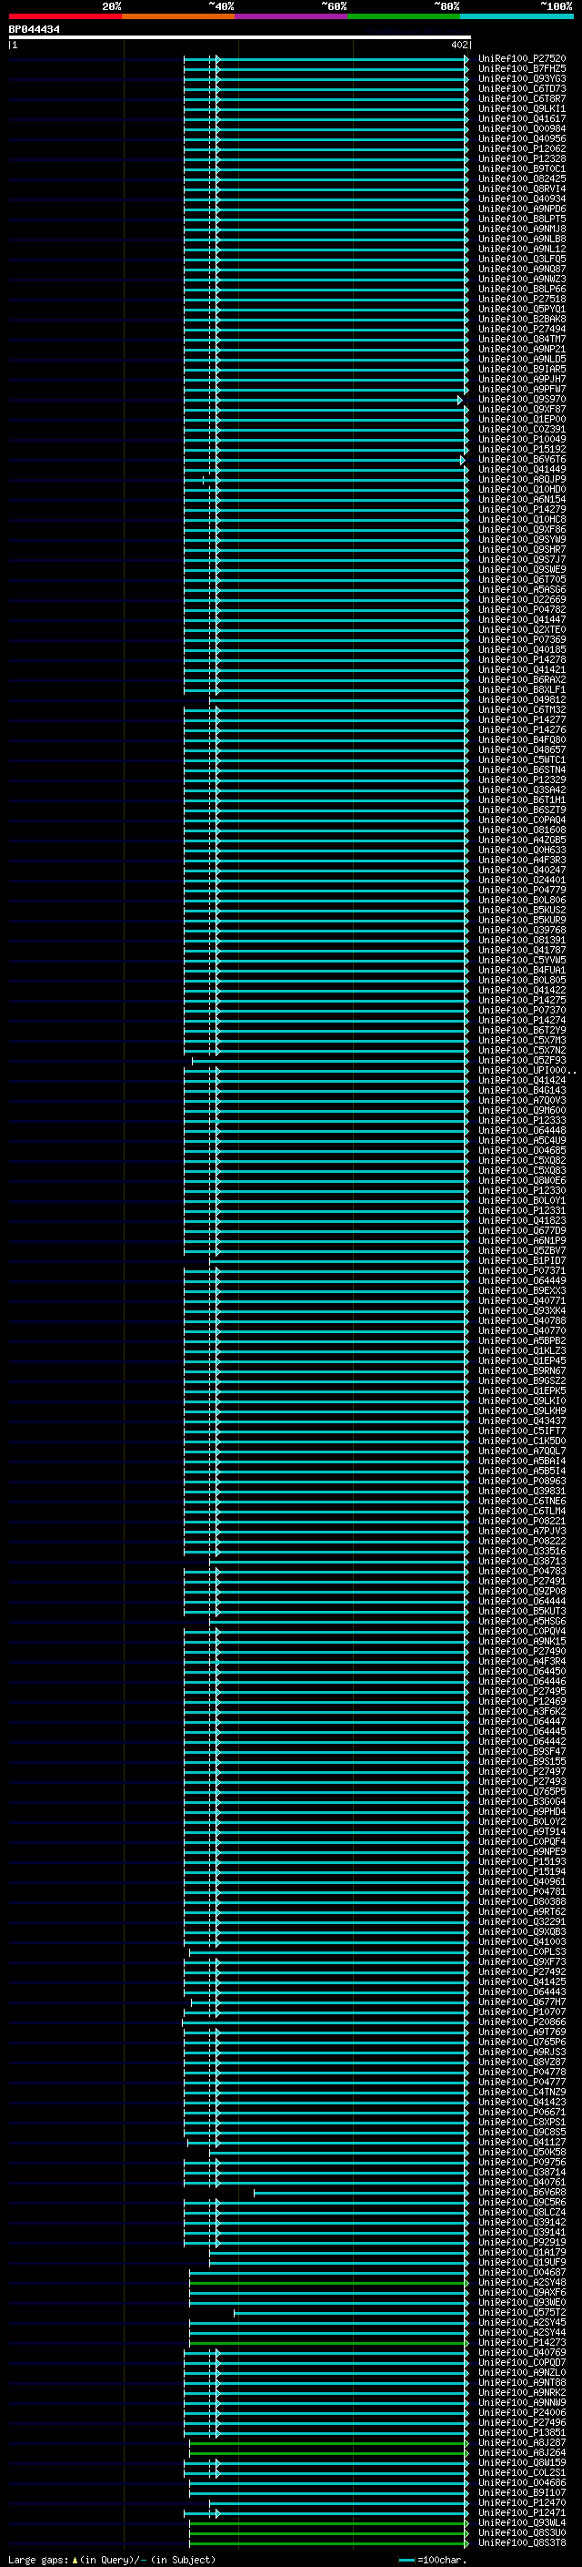
Task: Open hit UniRef100_Q84TM7
Action: pos(522,340)
